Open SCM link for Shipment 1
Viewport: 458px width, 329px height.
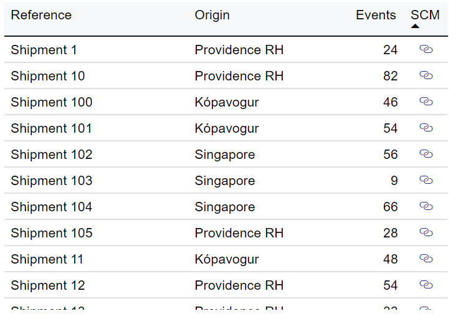click(x=426, y=49)
